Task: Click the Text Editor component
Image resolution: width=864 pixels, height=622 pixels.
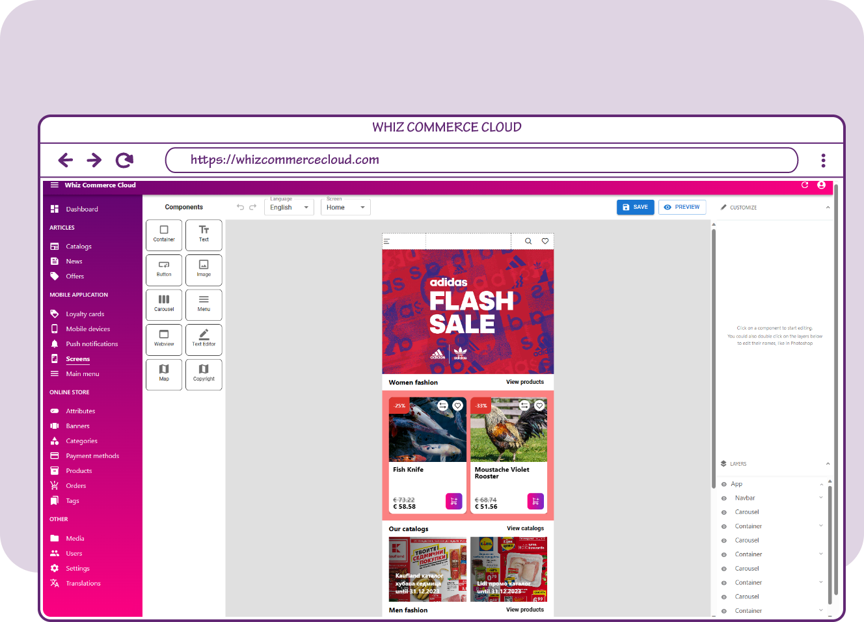Action: point(204,339)
